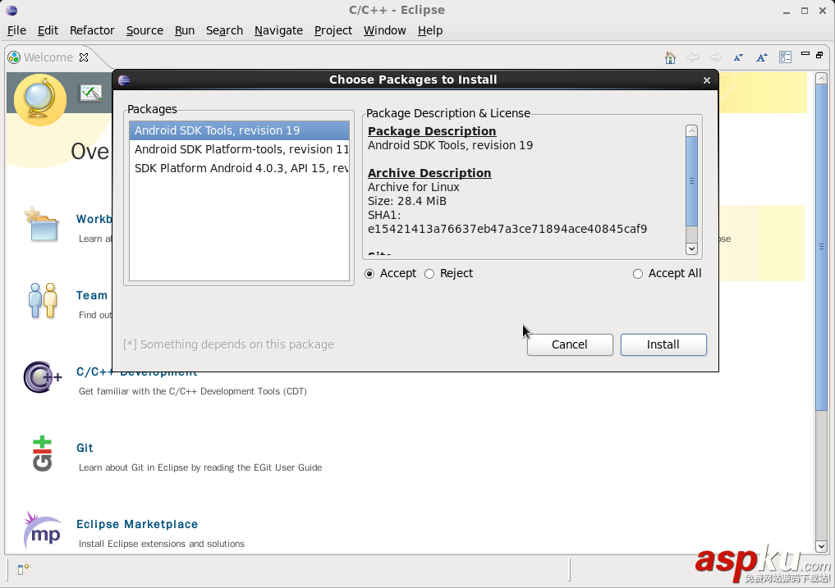
Task: Click the description pane scrollbar thumb
Action: coord(691,181)
